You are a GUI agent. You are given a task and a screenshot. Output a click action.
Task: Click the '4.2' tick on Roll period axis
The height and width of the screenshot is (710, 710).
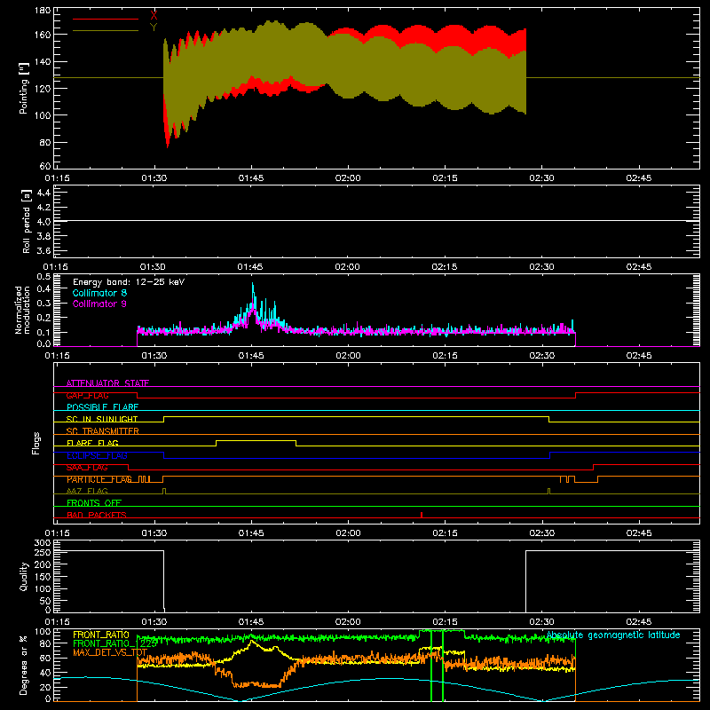[43, 208]
